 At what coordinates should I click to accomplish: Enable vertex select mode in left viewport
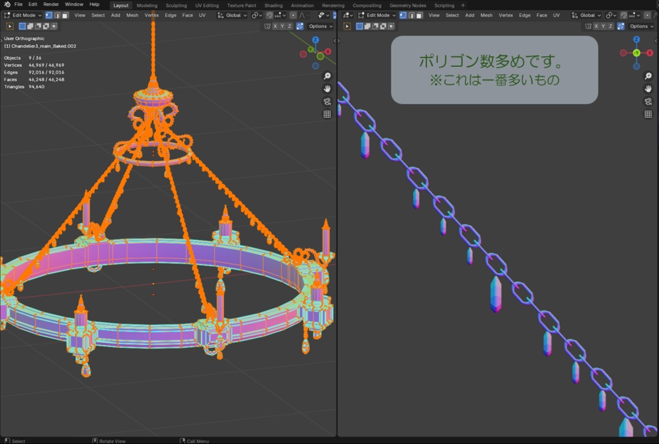pyautogui.click(x=49, y=15)
